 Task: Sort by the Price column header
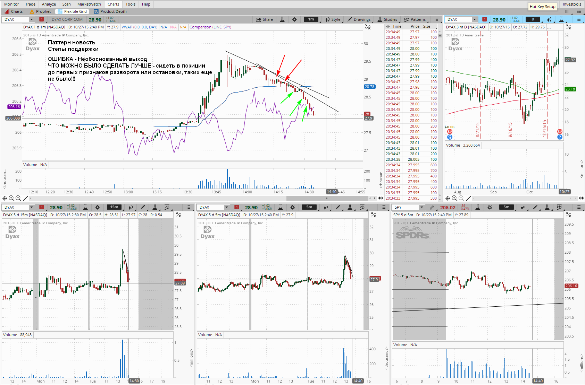pyautogui.click(x=415, y=26)
